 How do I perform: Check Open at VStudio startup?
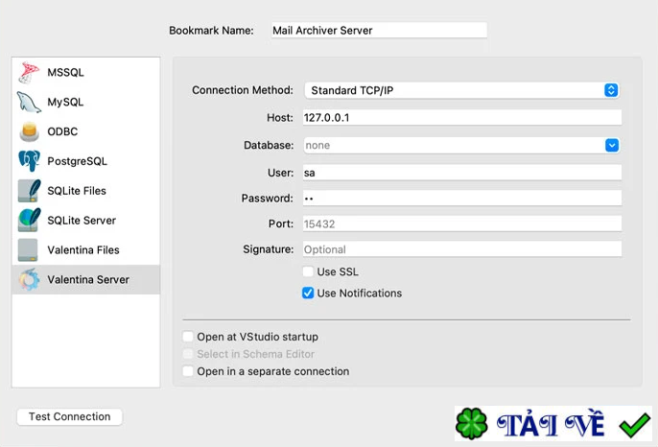(x=188, y=337)
